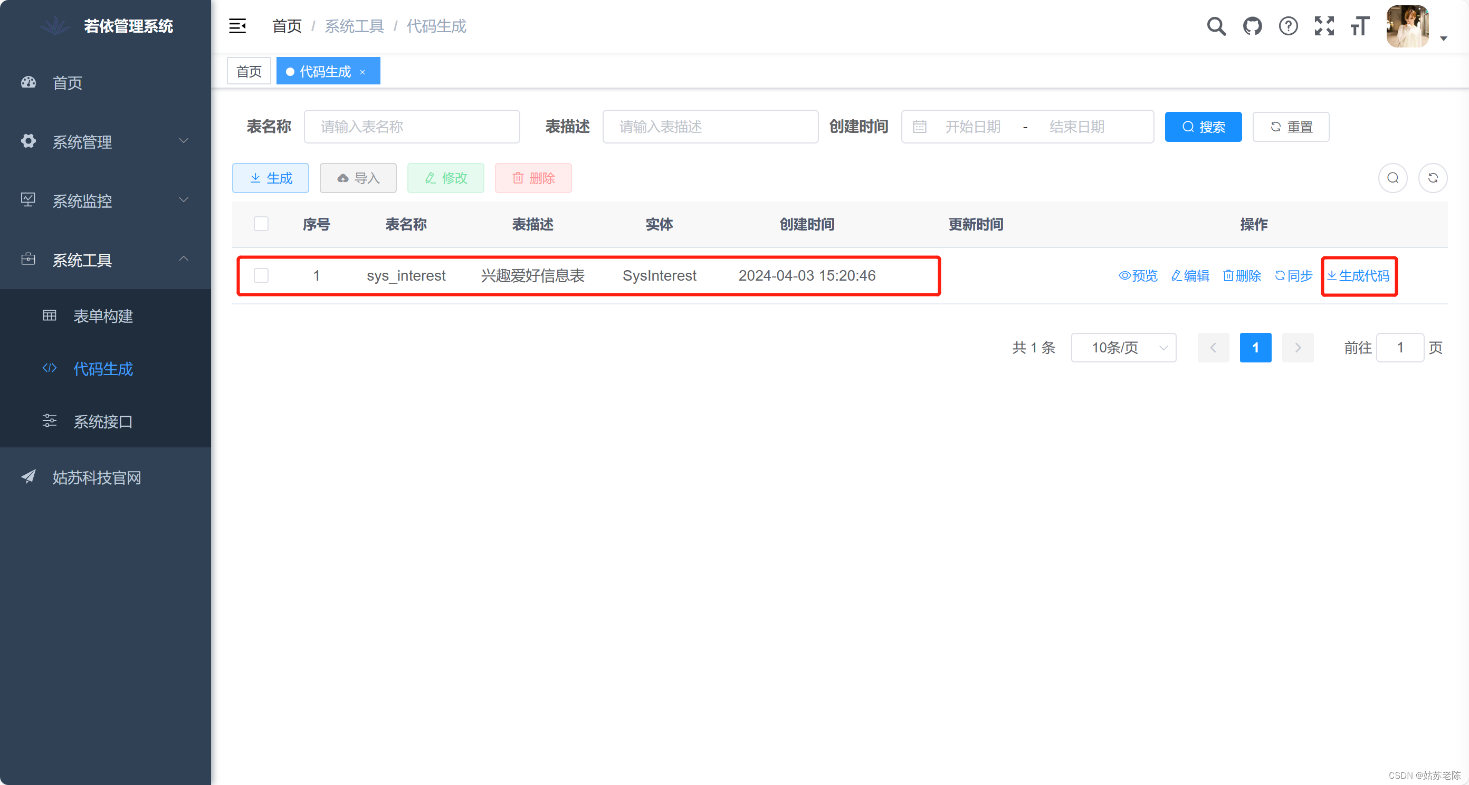Open the header search magnifier icon
The height and width of the screenshot is (785, 1469).
[x=1216, y=26]
